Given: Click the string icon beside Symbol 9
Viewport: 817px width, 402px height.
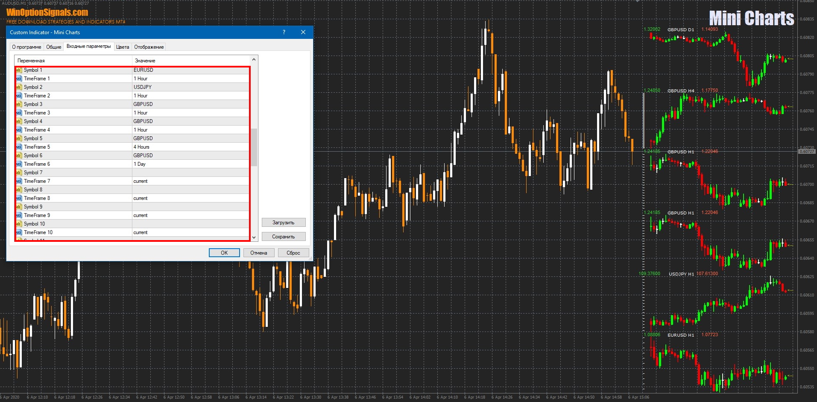Looking at the screenshot, I should pos(19,207).
